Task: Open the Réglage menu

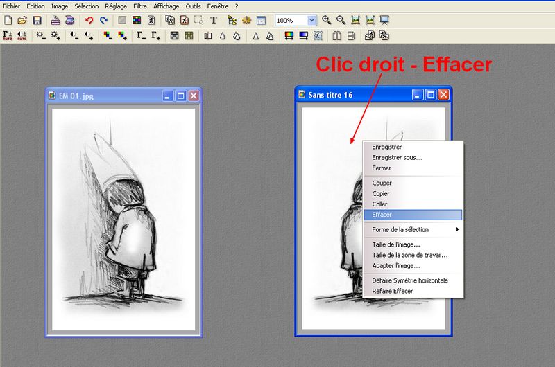Action: point(116,6)
